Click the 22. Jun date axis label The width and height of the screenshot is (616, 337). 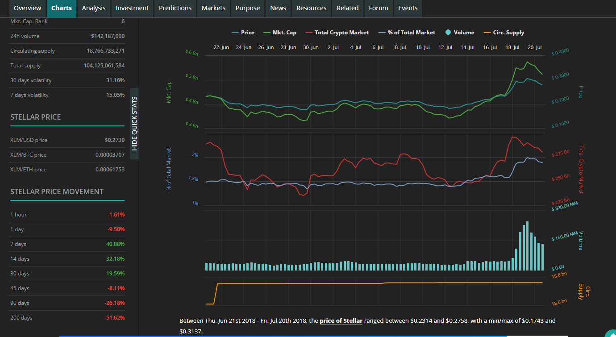[x=221, y=47]
